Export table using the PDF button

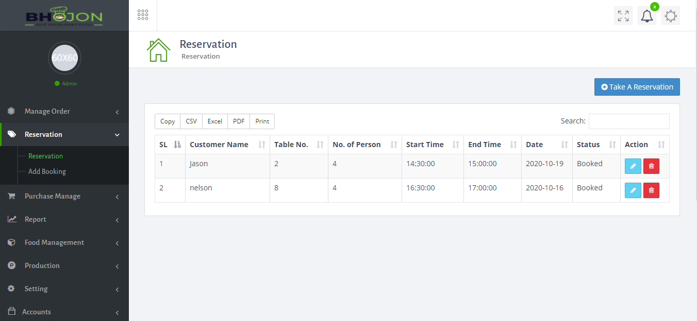pos(239,121)
